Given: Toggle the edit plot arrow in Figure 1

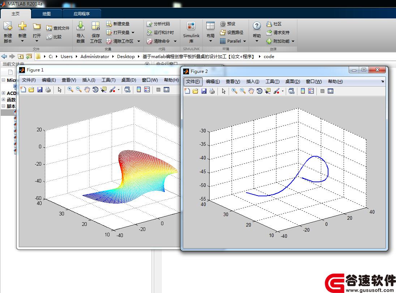Looking at the screenshot, I should click(60, 89).
